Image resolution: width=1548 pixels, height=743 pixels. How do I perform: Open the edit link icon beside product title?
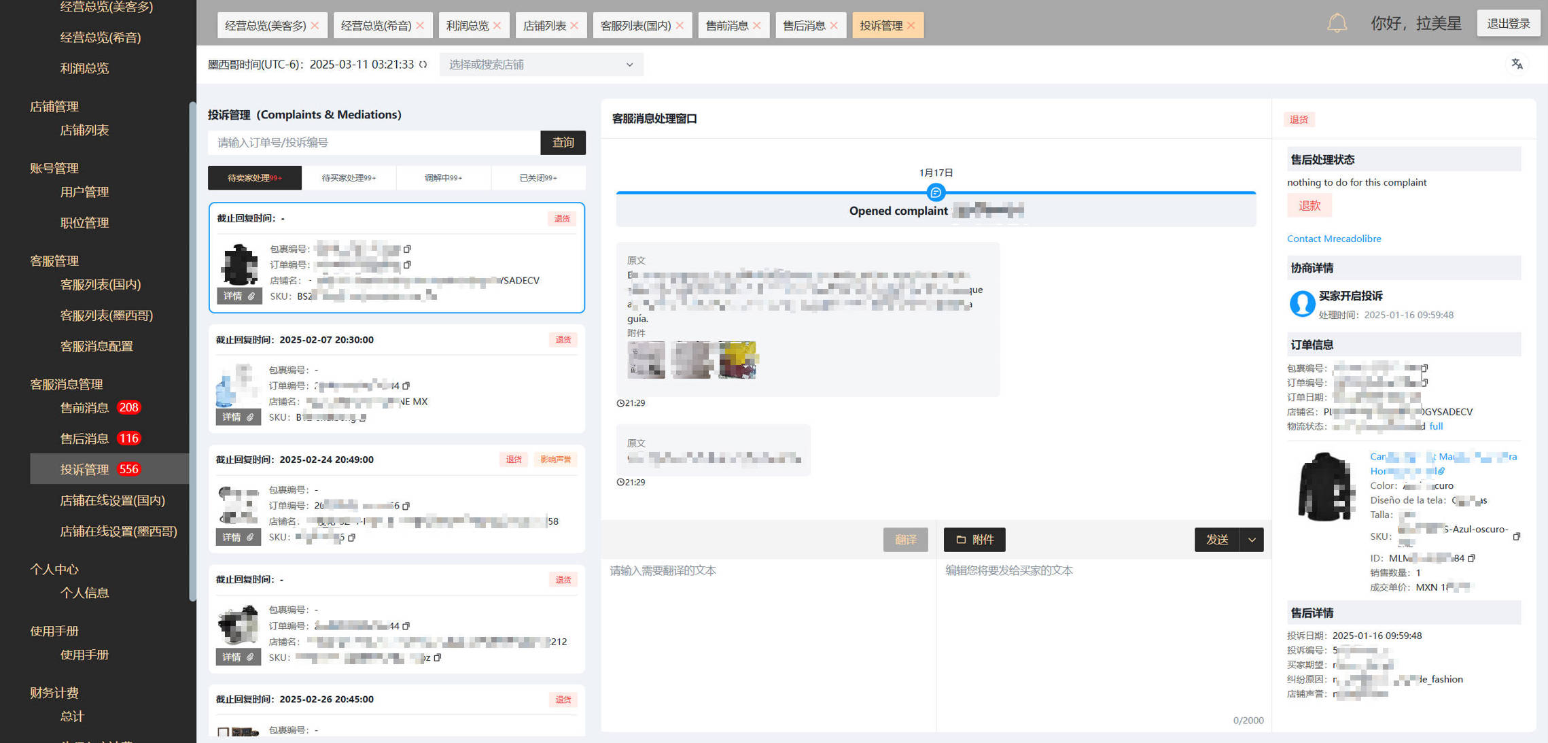[1441, 470]
